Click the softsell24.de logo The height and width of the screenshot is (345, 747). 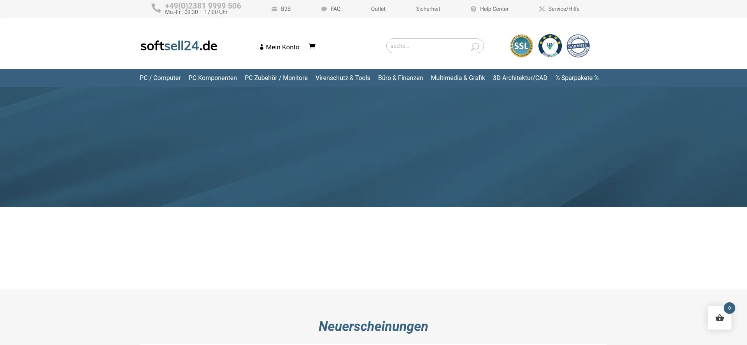pyautogui.click(x=179, y=46)
